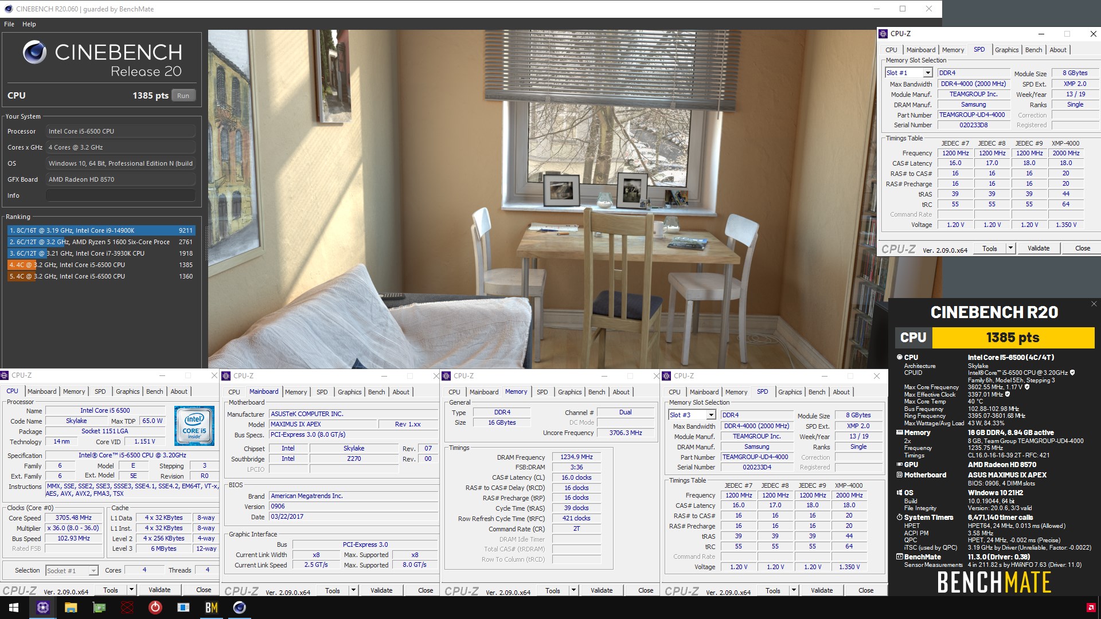1101x619 pixels.
Task: Click title icon of bottom CPU-Z SPD window
Action: (x=666, y=376)
